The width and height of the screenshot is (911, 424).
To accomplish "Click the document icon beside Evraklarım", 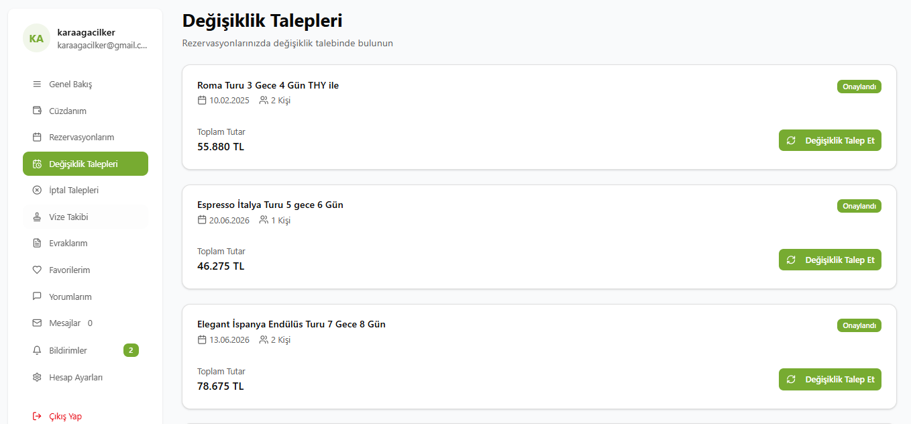I will 37,244.
